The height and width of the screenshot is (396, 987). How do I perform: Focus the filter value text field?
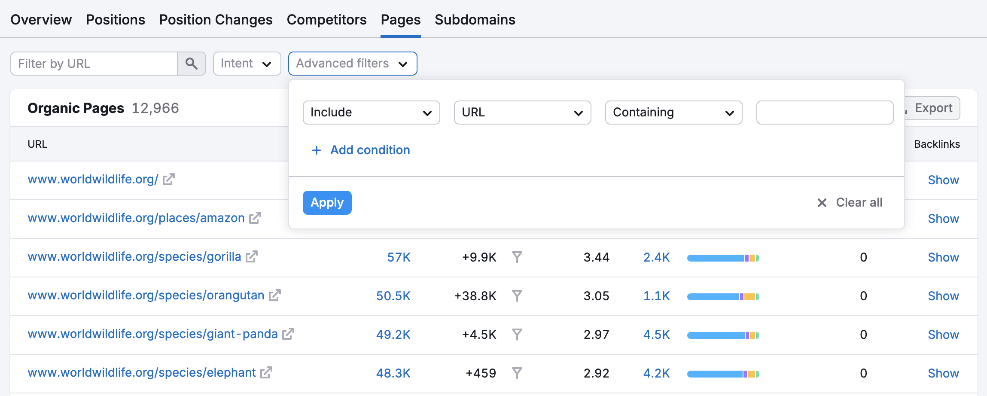pyautogui.click(x=825, y=113)
